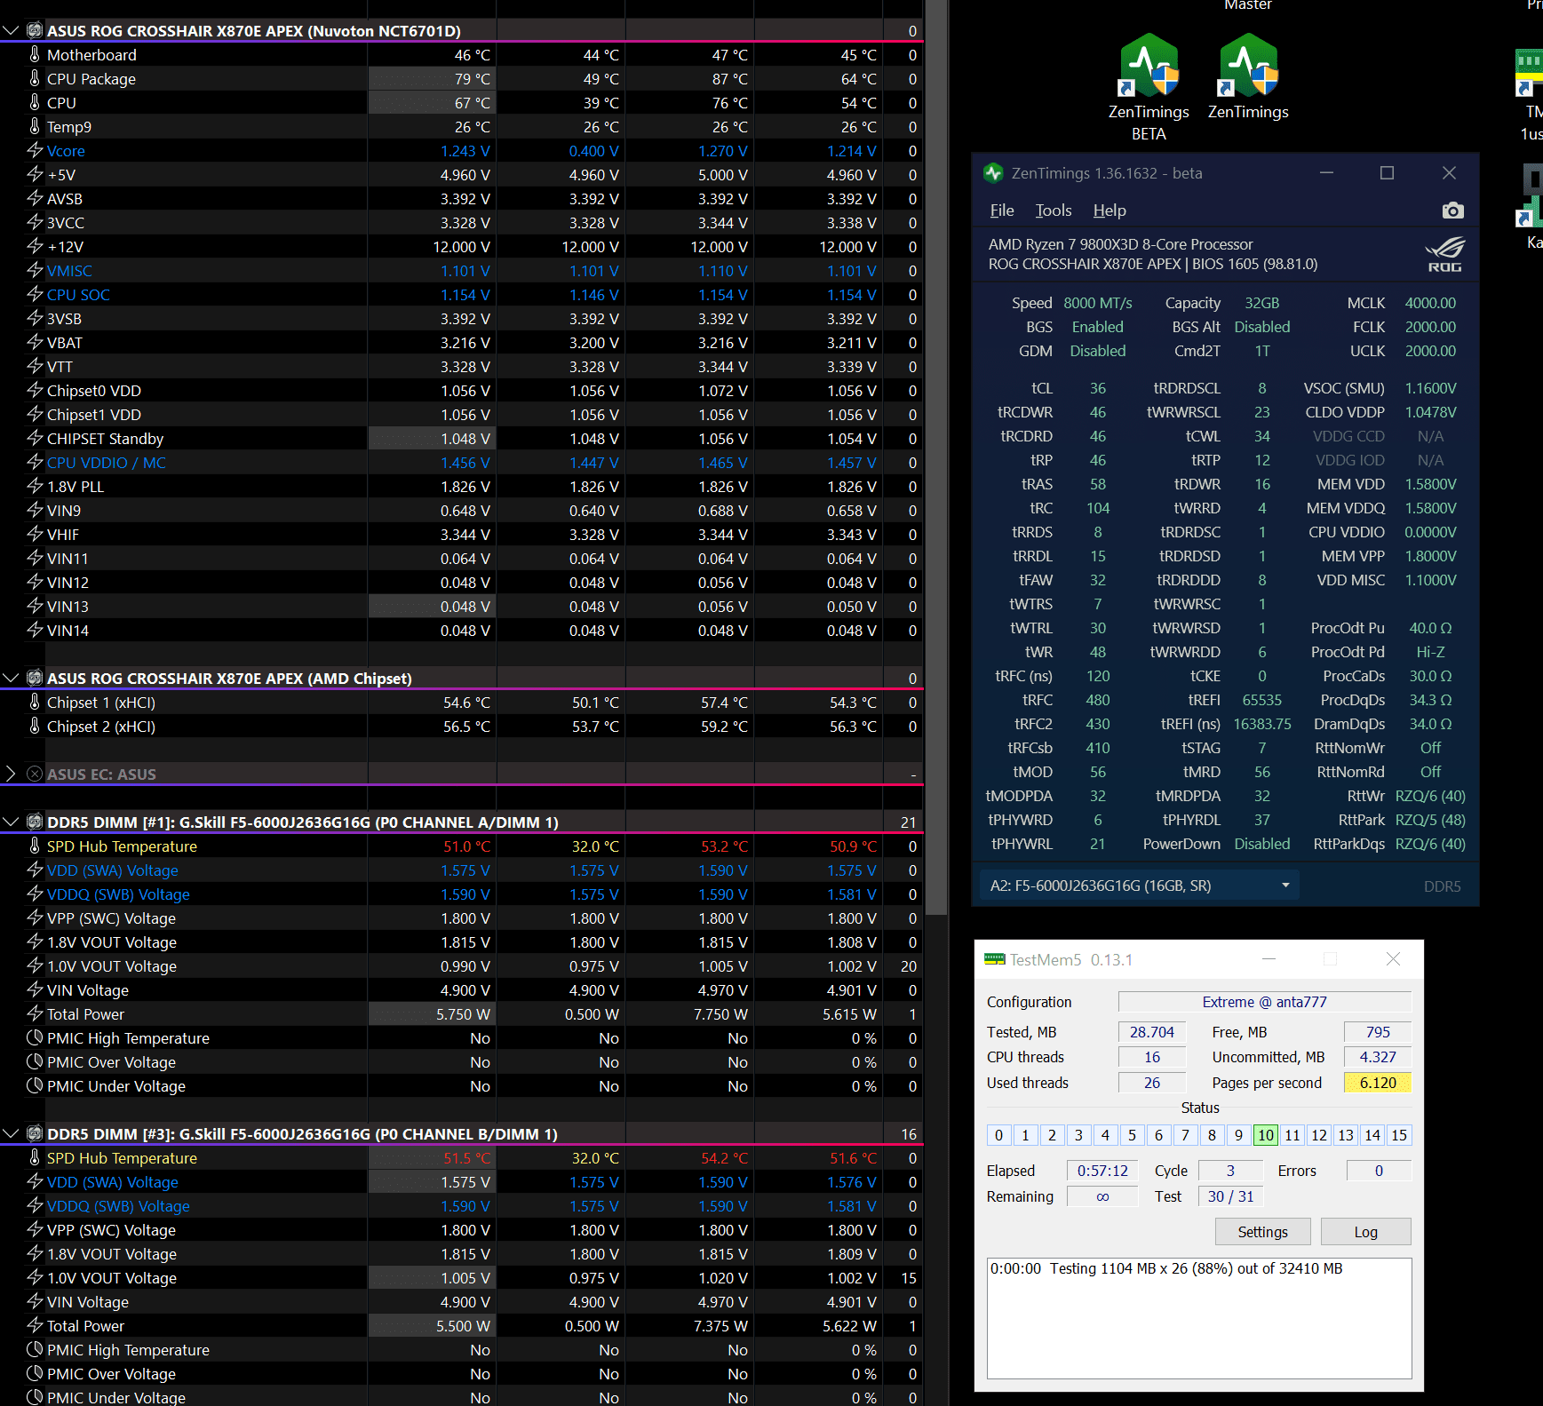Click DIMM #1 PMIC High Temperature clock icon

coord(35,1037)
